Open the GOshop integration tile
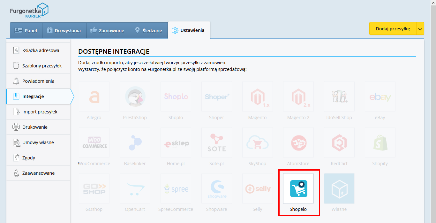The image size is (436, 223). pos(94,188)
